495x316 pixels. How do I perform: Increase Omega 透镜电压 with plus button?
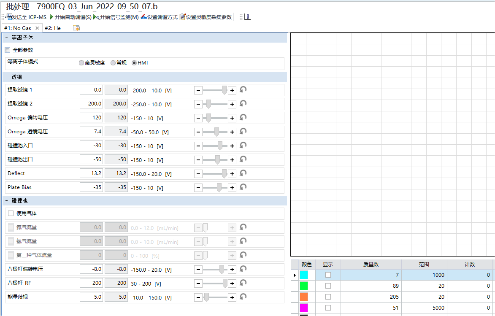click(x=232, y=132)
